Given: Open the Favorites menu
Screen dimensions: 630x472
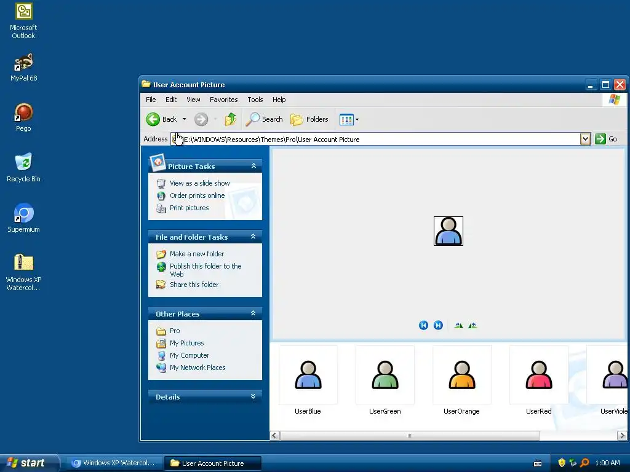Looking at the screenshot, I should pyautogui.click(x=223, y=100).
